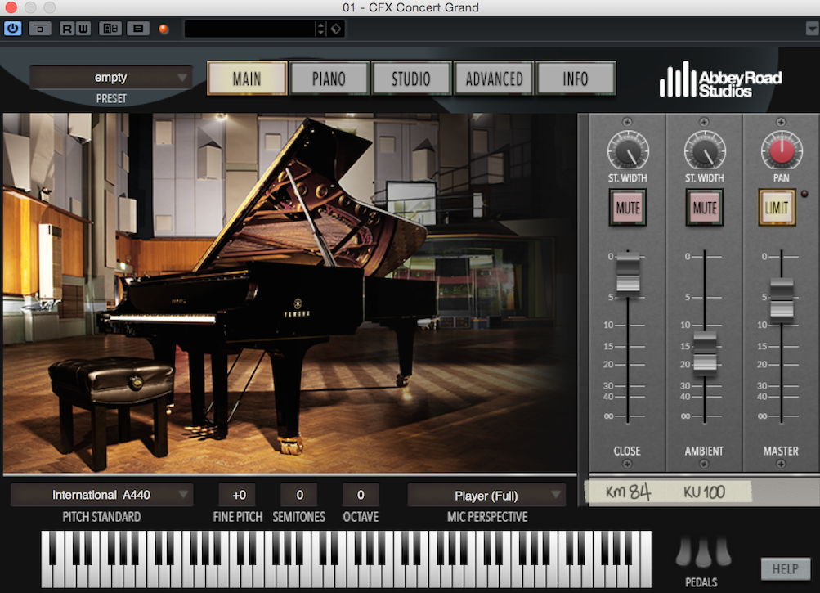
Task: Click the FINE PITCH +0 value
Action: pos(239,495)
